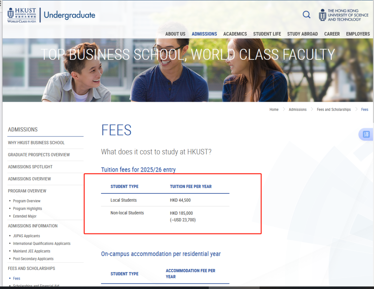Open the ADMISSIONS menu
Viewport: 374px width, 289px height.
click(204, 34)
